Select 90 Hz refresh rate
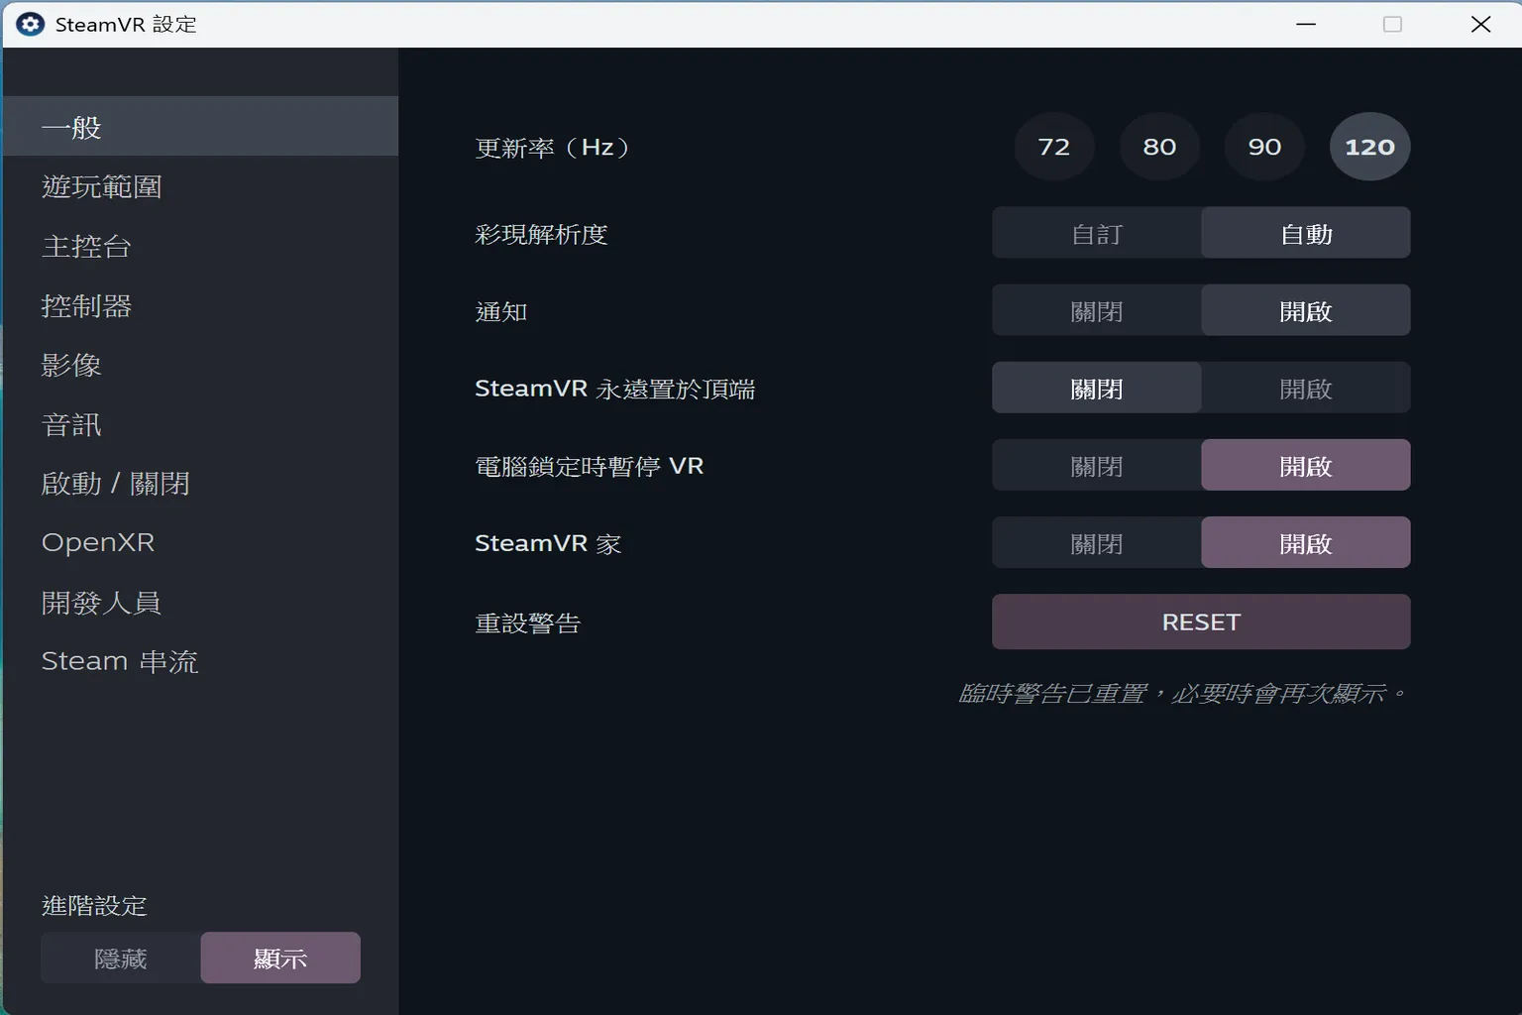 tap(1263, 146)
